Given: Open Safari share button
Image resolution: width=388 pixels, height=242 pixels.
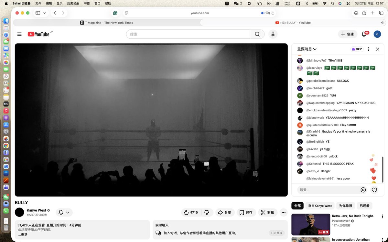Looking at the screenshot, I should coord(364,13).
